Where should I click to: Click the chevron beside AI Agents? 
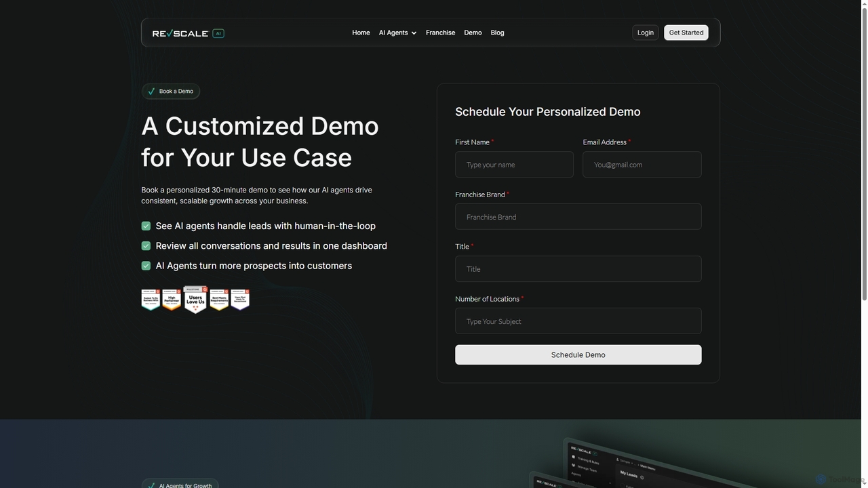coord(414,33)
